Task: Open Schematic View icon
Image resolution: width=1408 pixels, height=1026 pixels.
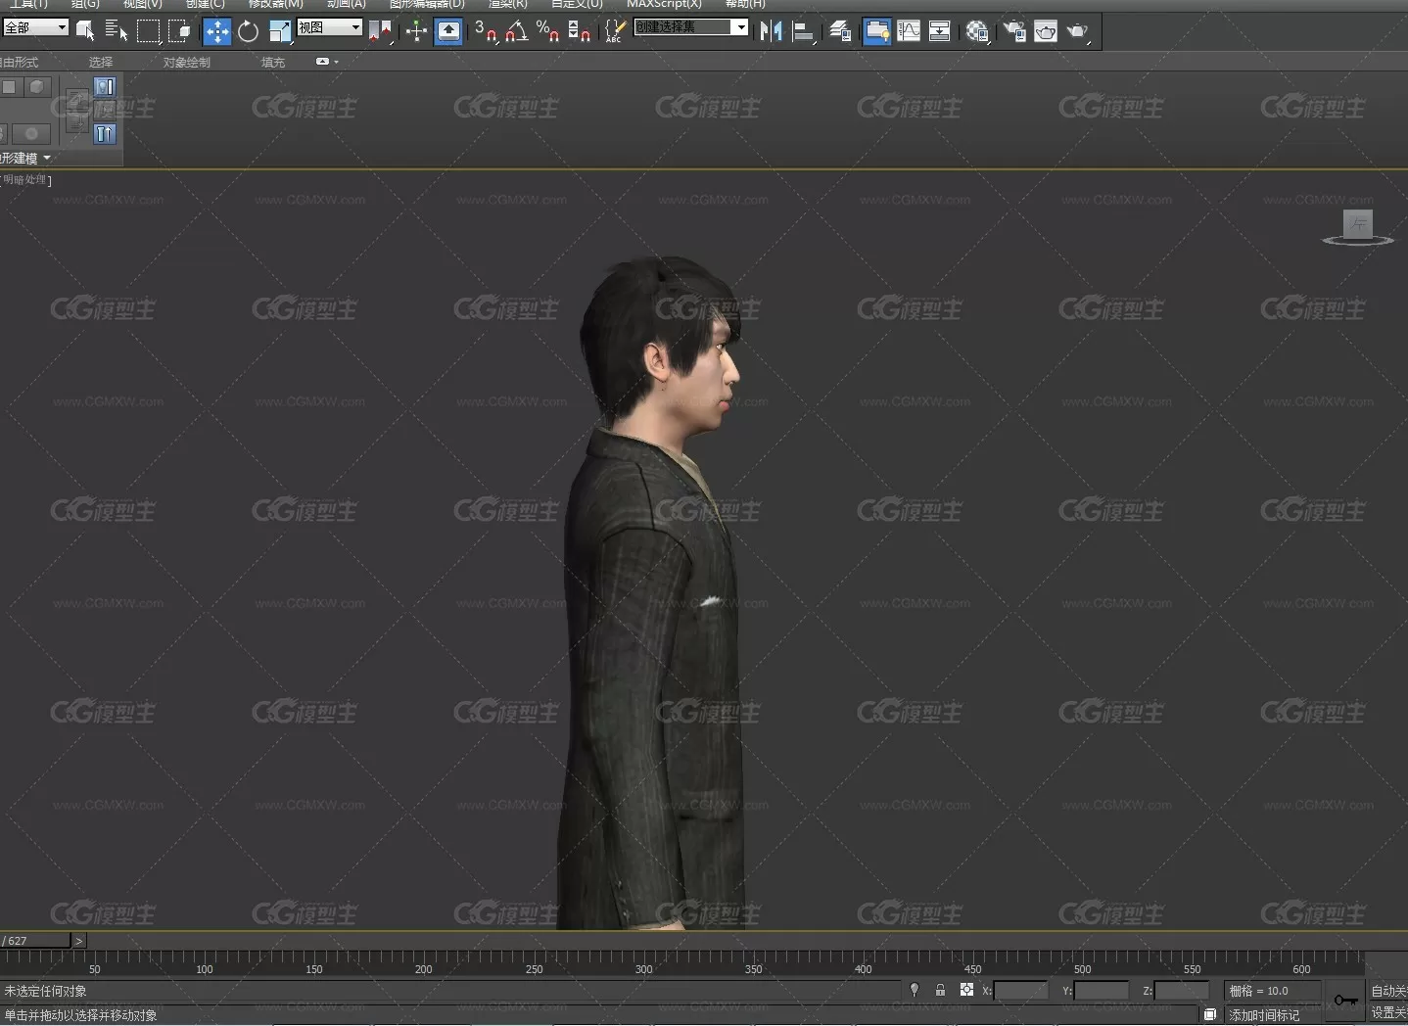Action: [x=940, y=31]
